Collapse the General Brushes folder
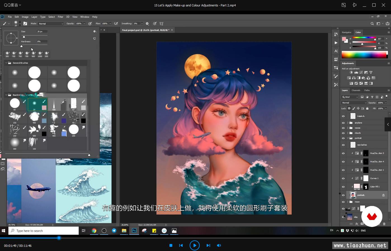The height and width of the screenshot is (251, 391). 6,63
